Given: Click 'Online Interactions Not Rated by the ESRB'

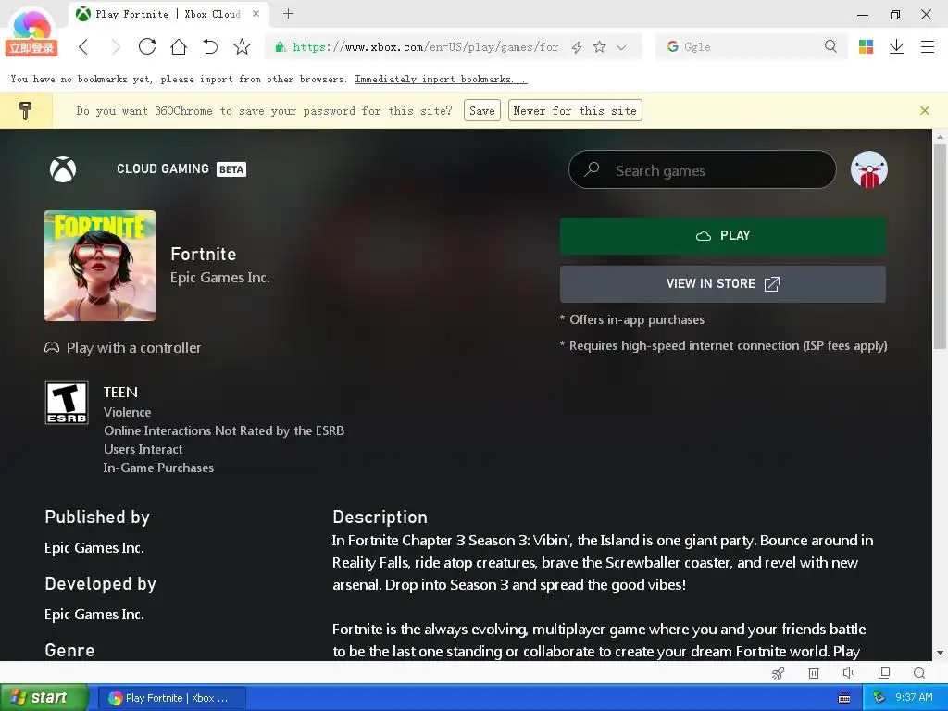Looking at the screenshot, I should point(224,430).
